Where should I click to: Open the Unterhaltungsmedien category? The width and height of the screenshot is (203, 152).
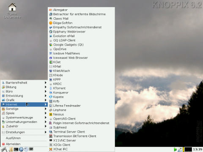(x=24, y=122)
